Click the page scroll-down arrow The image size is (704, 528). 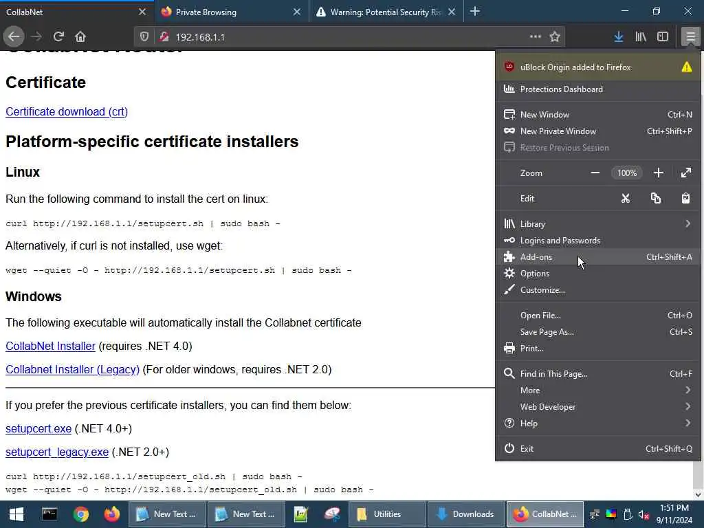click(x=698, y=495)
